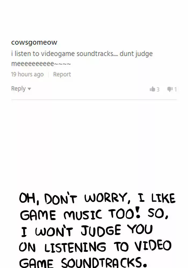Open the cowsgomeow user profile
Image resolution: width=188 pixels, height=268 pixels.
(x=34, y=43)
